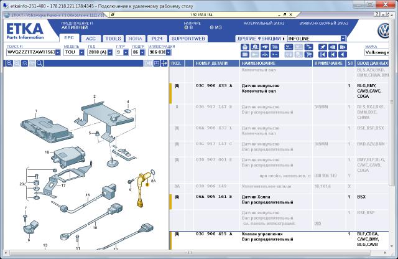Select the 'В' radio button under НАЛИЧИЕ
Screen dimensions: 398x259
click(x=186, y=27)
